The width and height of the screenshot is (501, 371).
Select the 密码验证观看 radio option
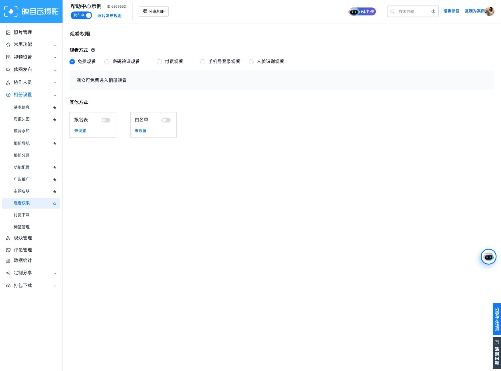point(107,62)
